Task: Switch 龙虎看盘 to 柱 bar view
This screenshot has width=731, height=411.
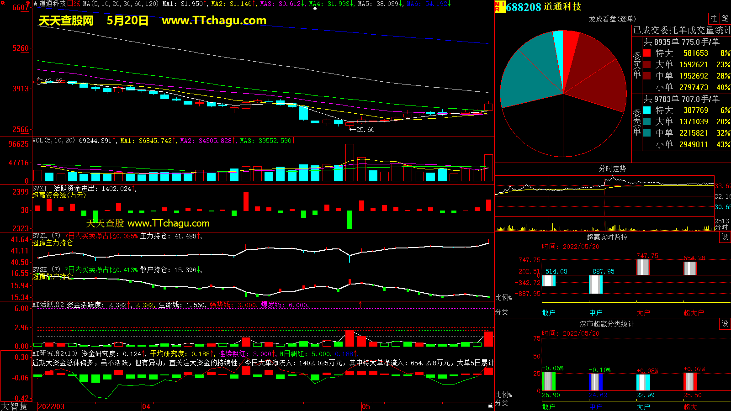Action: [x=714, y=19]
